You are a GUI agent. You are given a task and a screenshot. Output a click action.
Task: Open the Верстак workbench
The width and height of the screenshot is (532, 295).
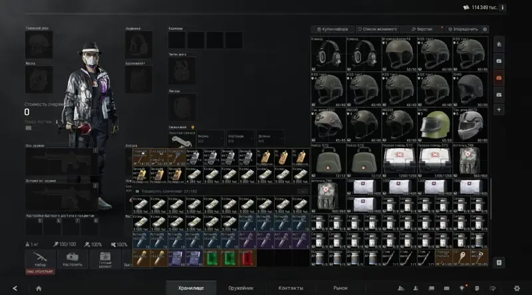[422, 29]
